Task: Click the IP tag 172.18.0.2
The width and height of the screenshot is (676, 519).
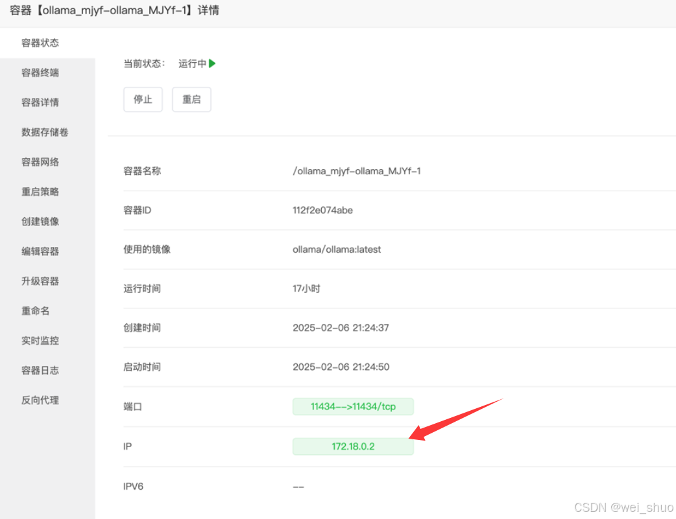Action: pyautogui.click(x=353, y=446)
